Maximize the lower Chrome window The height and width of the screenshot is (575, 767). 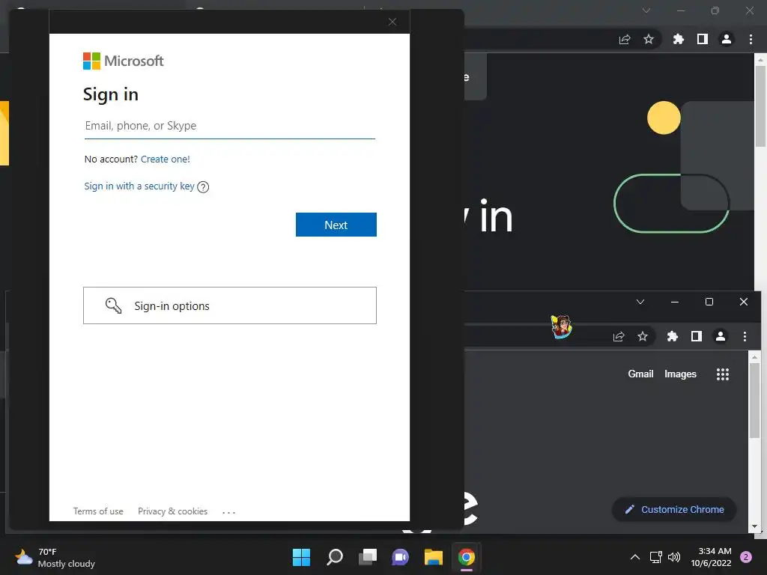click(x=709, y=302)
